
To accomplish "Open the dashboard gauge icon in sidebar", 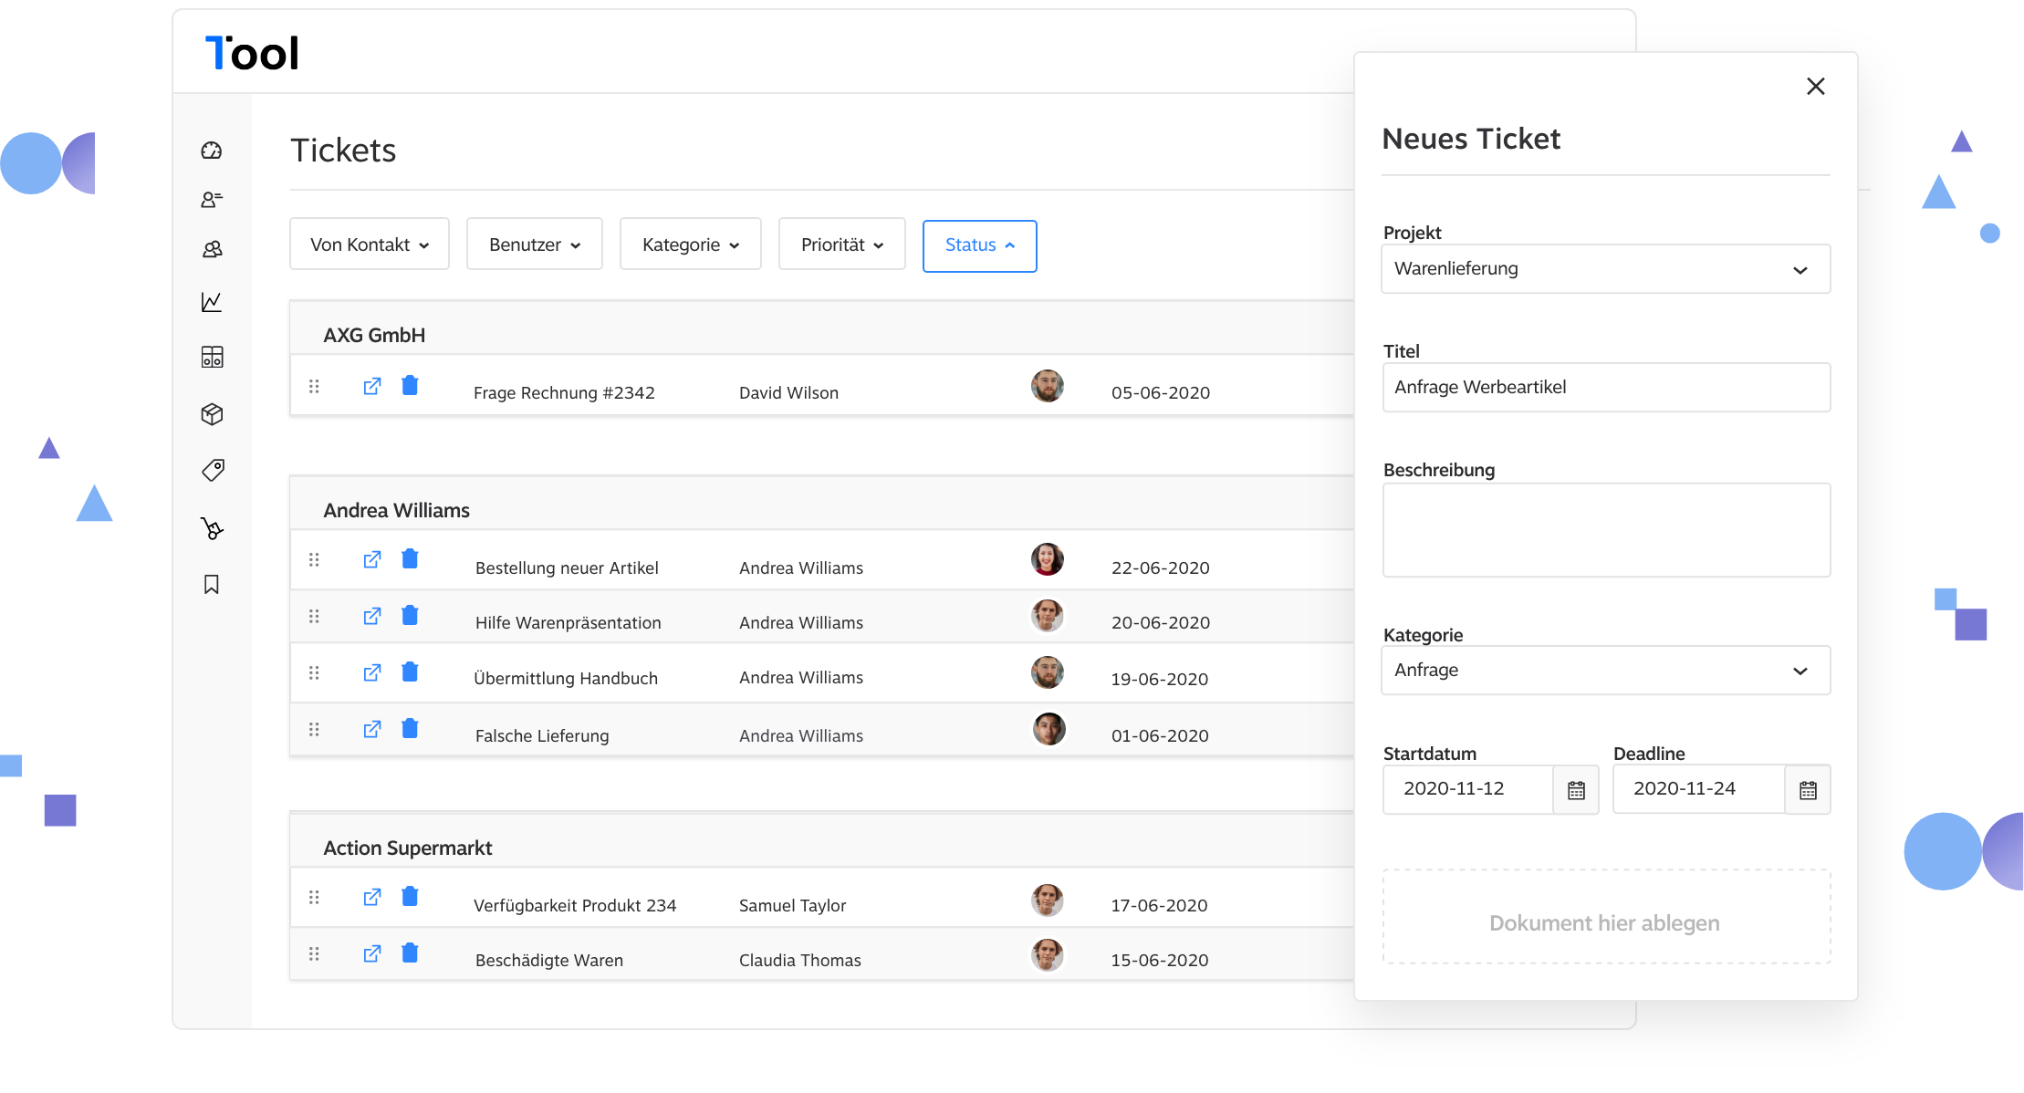I will coord(212,151).
